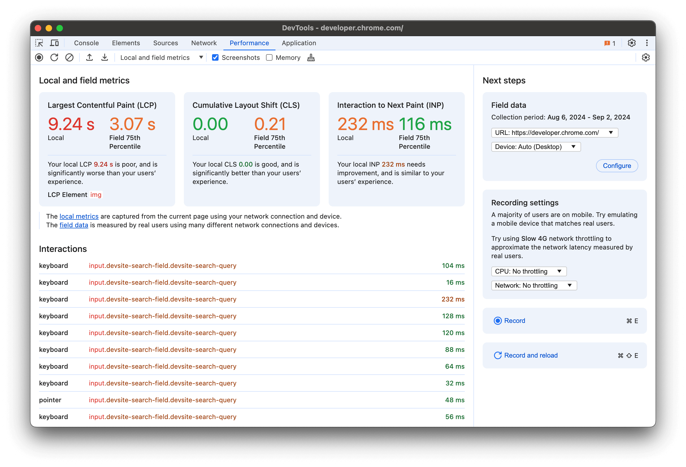Viewport: 686px width, 467px height.
Task: Click the Configure button for field data
Action: [617, 166]
